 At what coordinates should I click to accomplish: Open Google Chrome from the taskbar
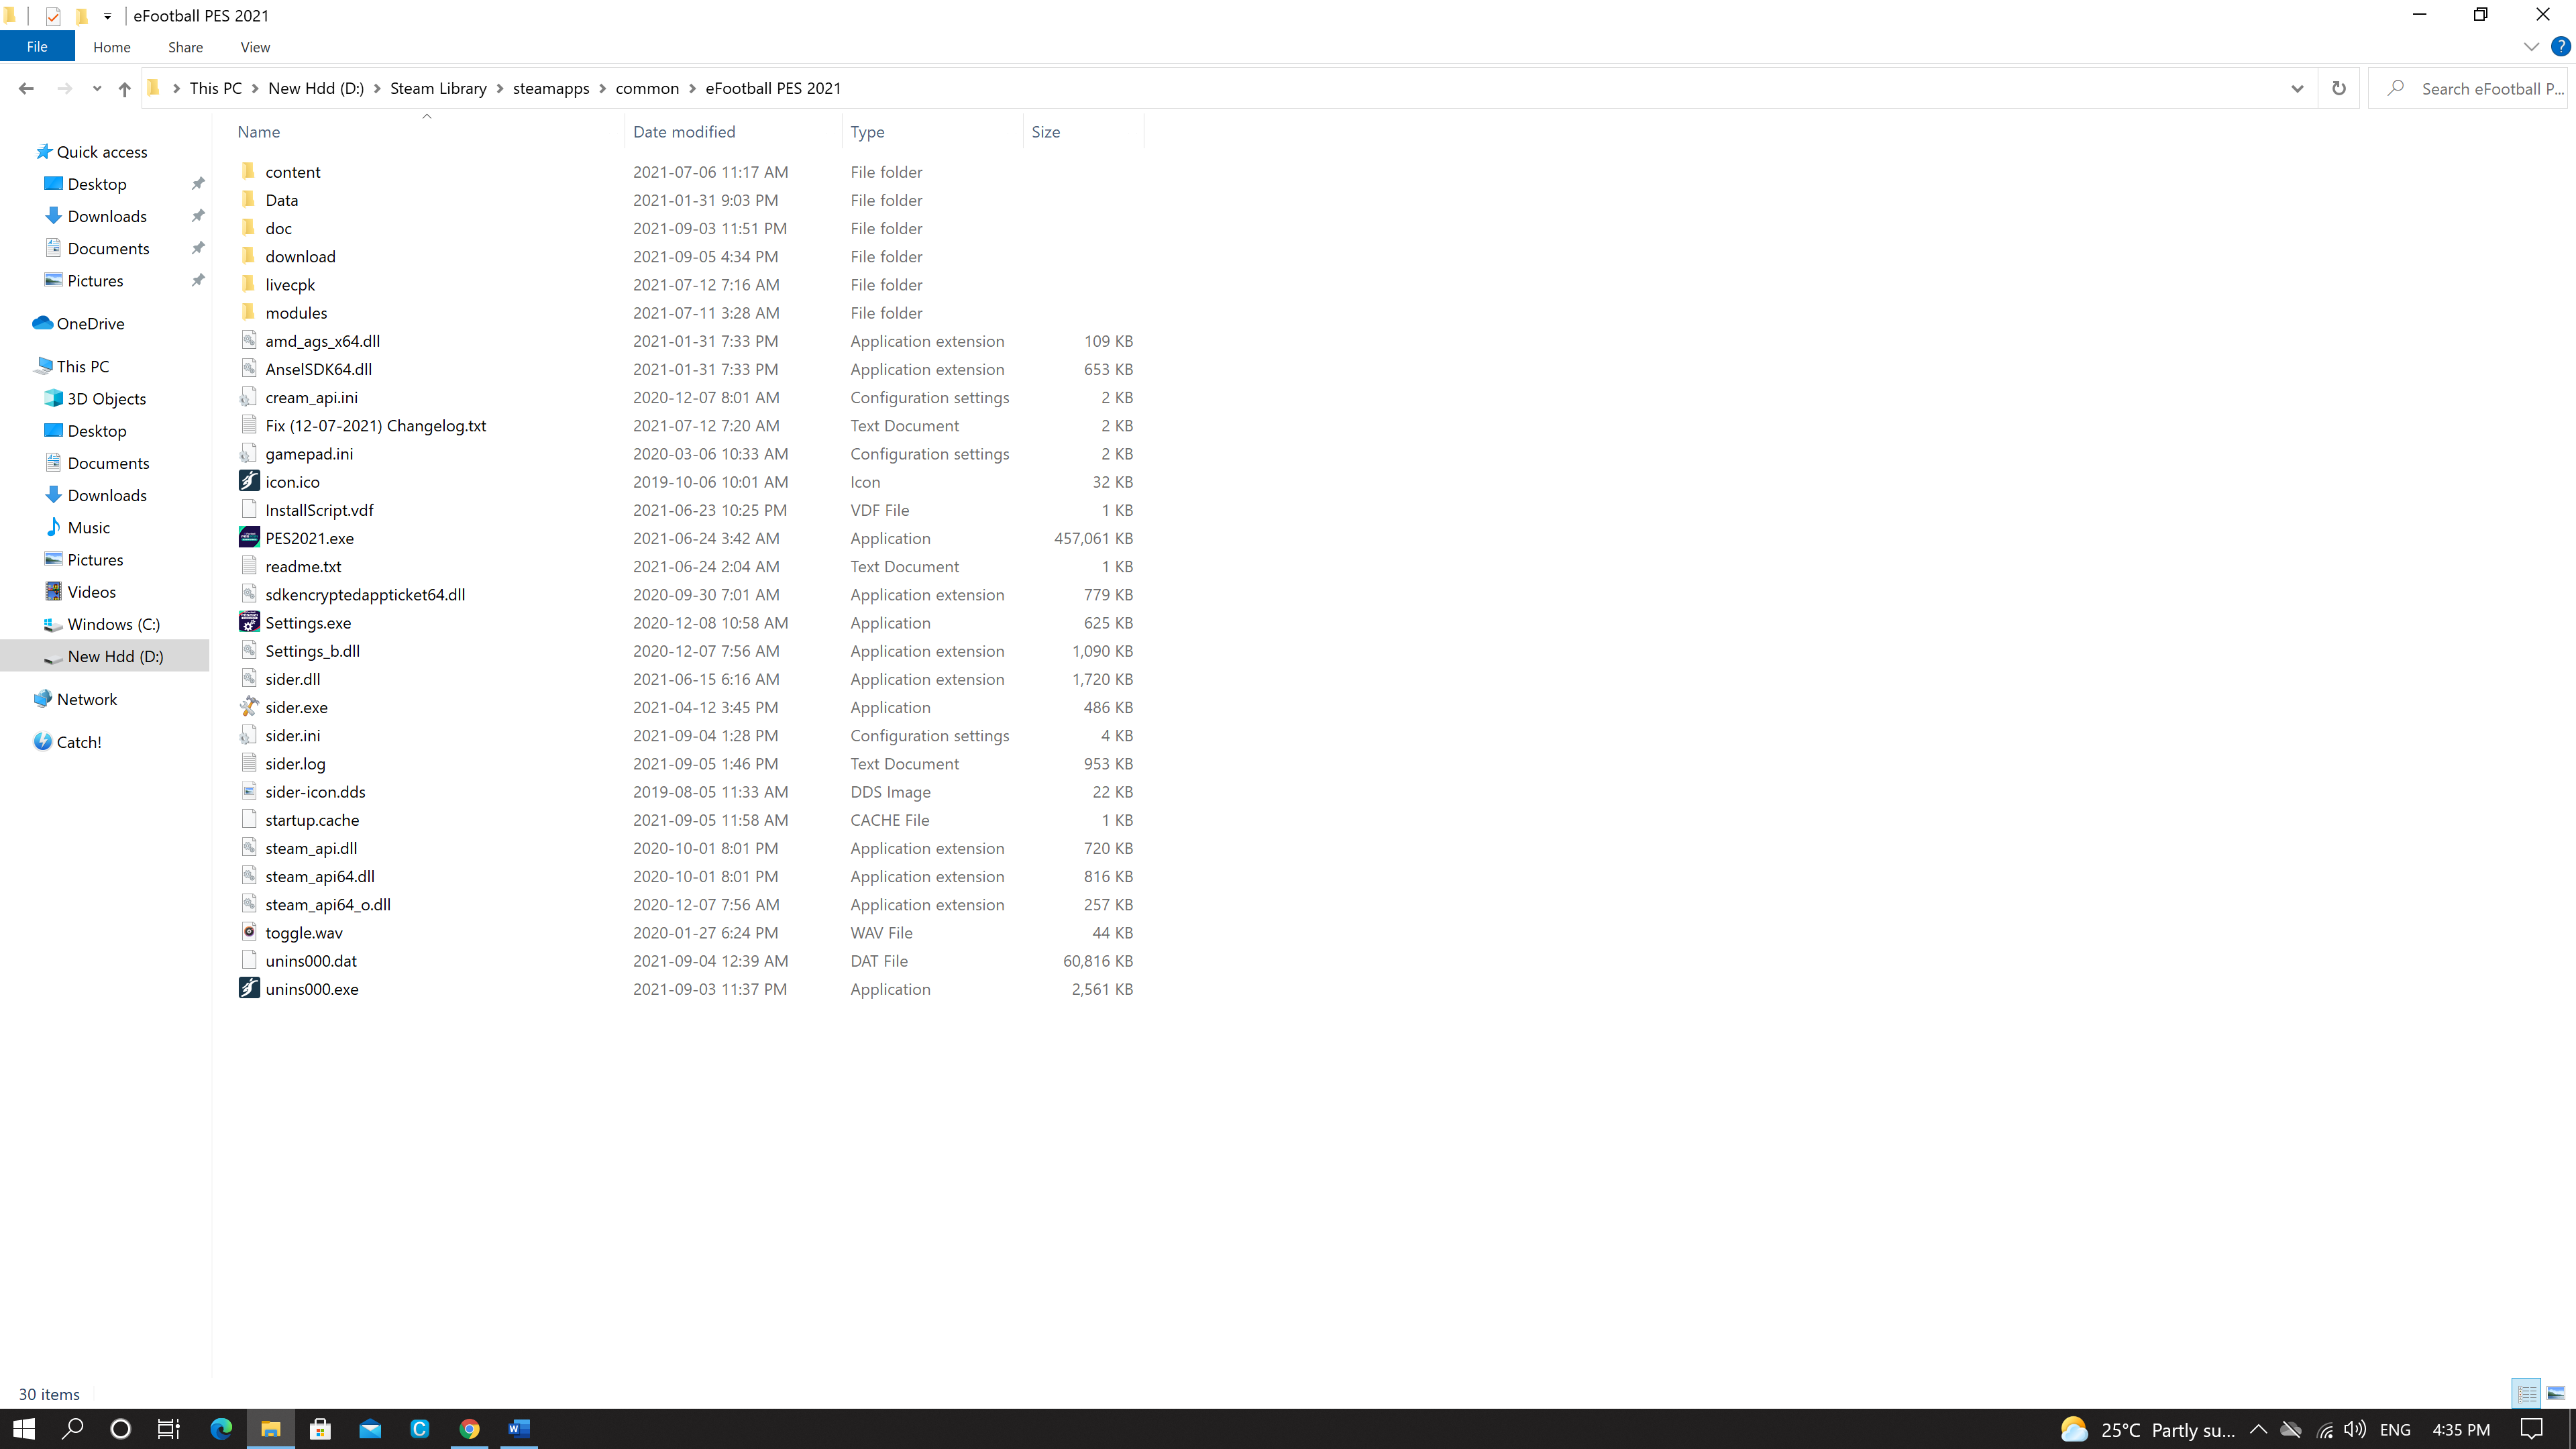pos(469,1429)
